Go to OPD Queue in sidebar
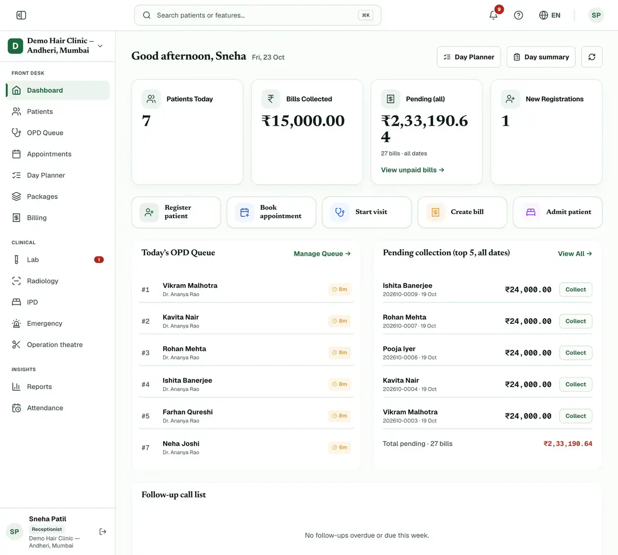This screenshot has width=618, height=555. pos(58,133)
